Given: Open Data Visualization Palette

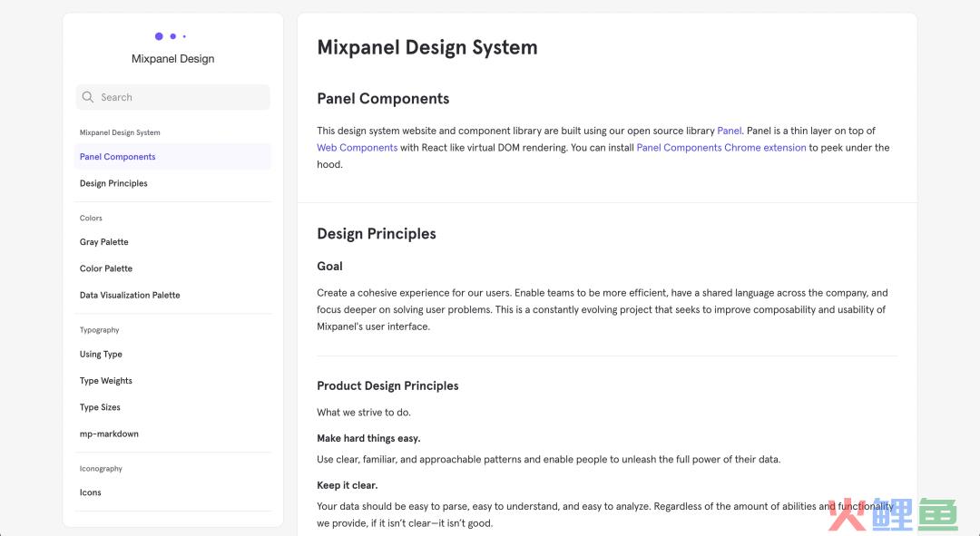Looking at the screenshot, I should point(173,295).
